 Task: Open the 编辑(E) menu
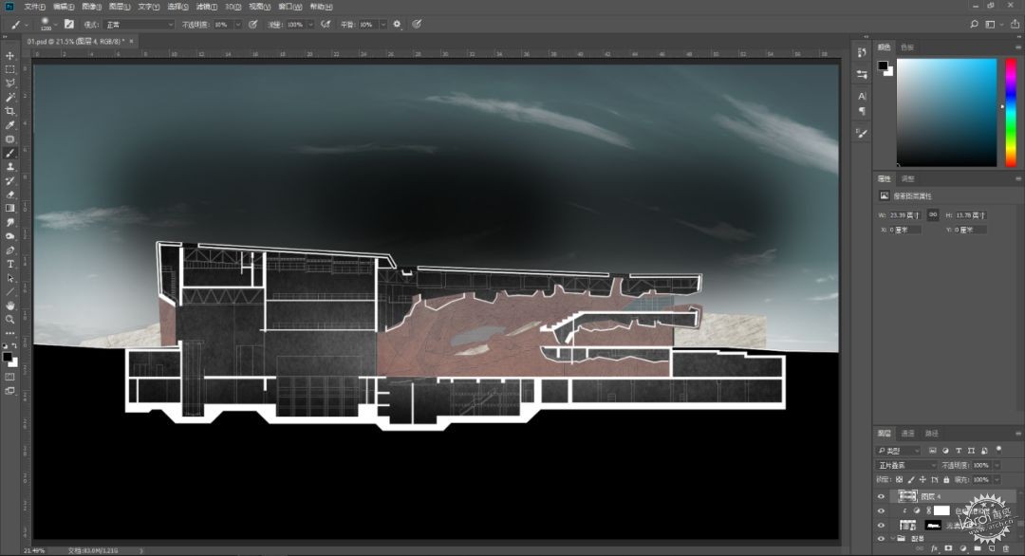click(x=64, y=7)
